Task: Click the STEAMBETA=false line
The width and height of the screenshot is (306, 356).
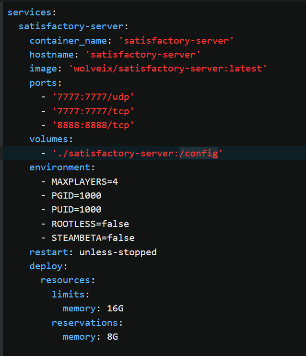Action: click(x=93, y=238)
